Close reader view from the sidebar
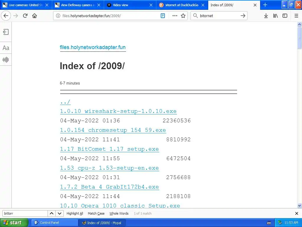This screenshot has height=227, width=302. [x=6, y=32]
